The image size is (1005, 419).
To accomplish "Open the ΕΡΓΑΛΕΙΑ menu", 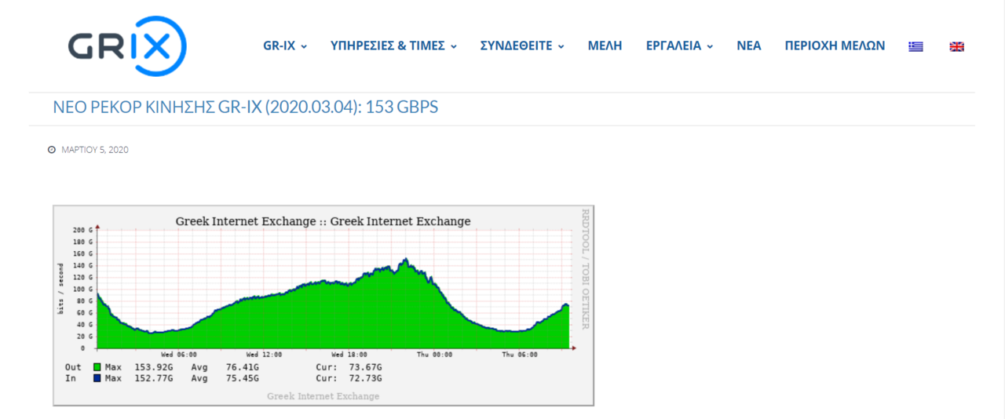I will pyautogui.click(x=674, y=46).
